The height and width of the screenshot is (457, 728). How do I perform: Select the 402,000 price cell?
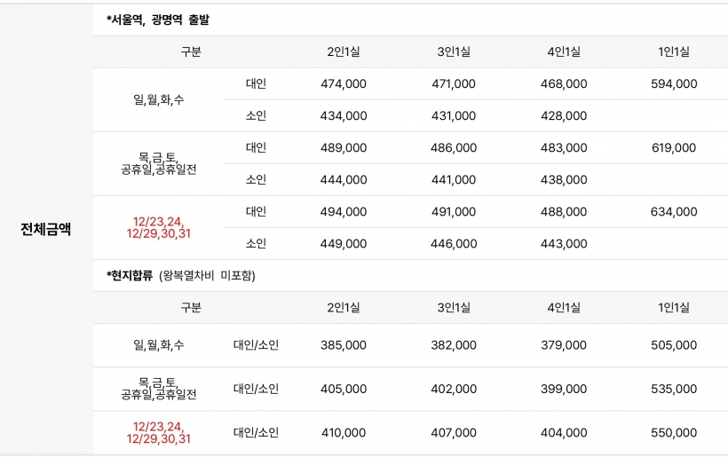(x=454, y=389)
